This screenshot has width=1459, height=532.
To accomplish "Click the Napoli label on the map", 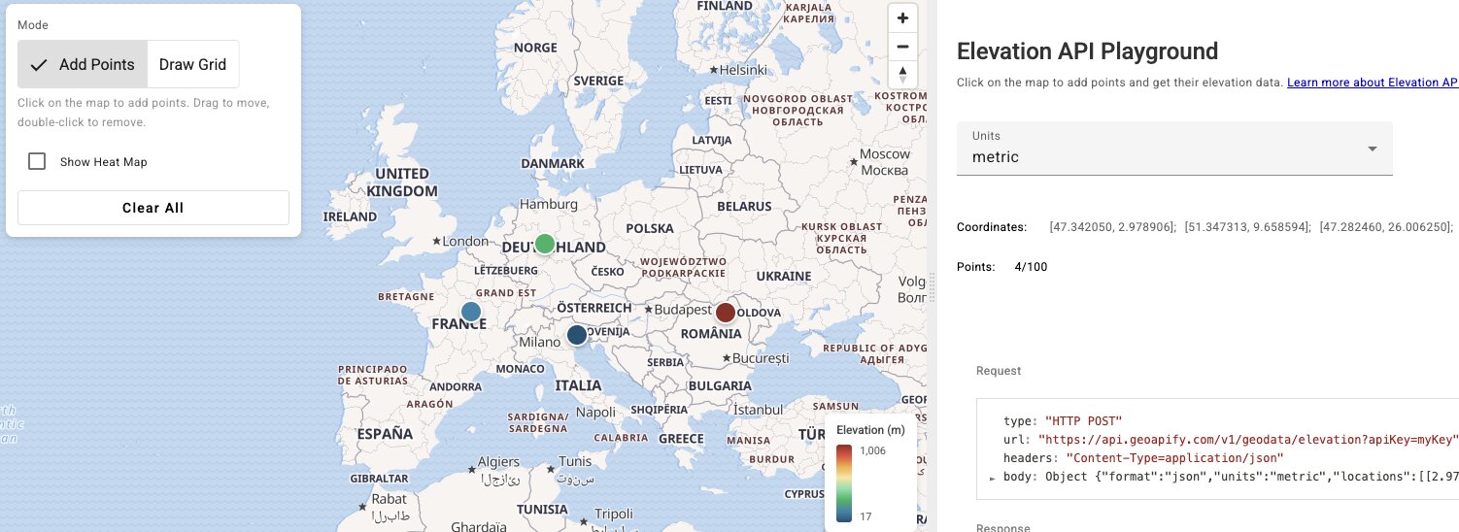I will pyautogui.click(x=596, y=412).
